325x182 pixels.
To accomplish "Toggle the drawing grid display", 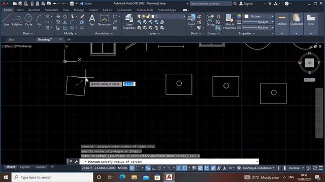I will pos(132,168).
